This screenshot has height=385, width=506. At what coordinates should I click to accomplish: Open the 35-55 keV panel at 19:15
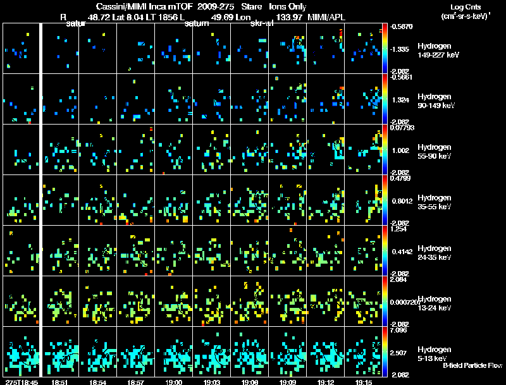(363, 200)
